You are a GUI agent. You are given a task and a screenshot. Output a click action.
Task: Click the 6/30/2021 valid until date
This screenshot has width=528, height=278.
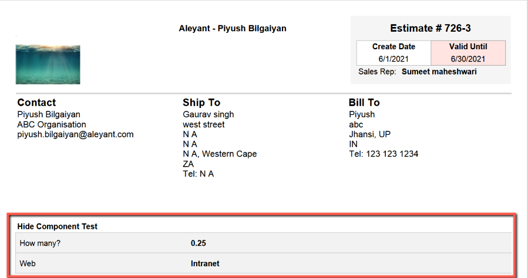click(x=468, y=59)
